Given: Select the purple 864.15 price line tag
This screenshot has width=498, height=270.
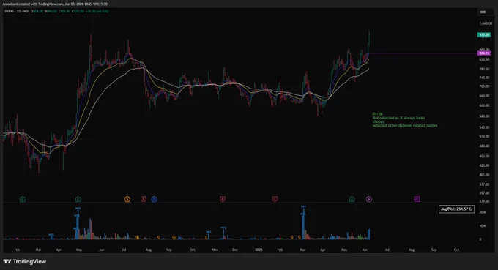Looking at the screenshot, I should [484, 53].
